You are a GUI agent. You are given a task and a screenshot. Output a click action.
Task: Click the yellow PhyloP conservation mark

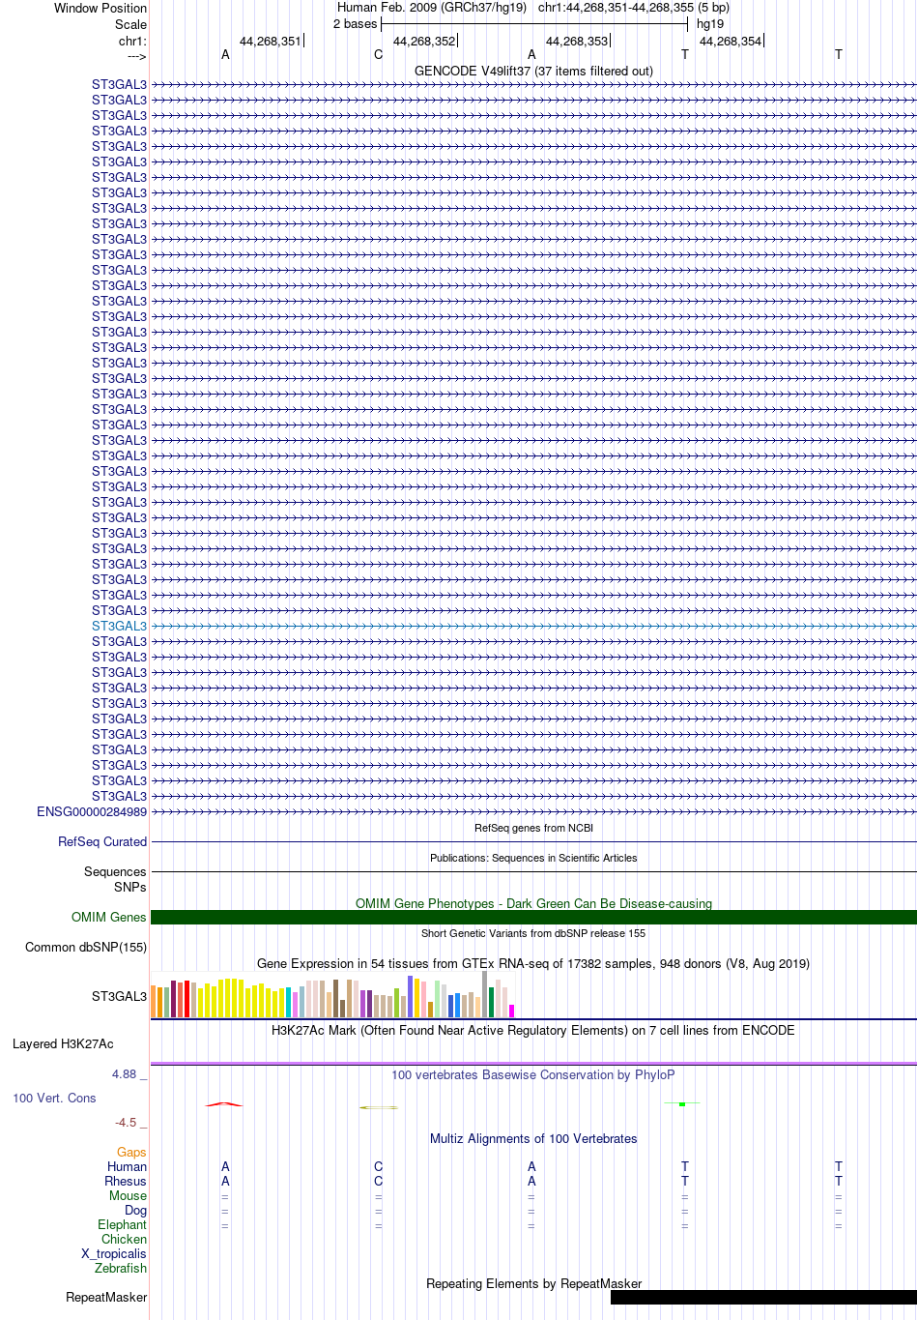379,1107
